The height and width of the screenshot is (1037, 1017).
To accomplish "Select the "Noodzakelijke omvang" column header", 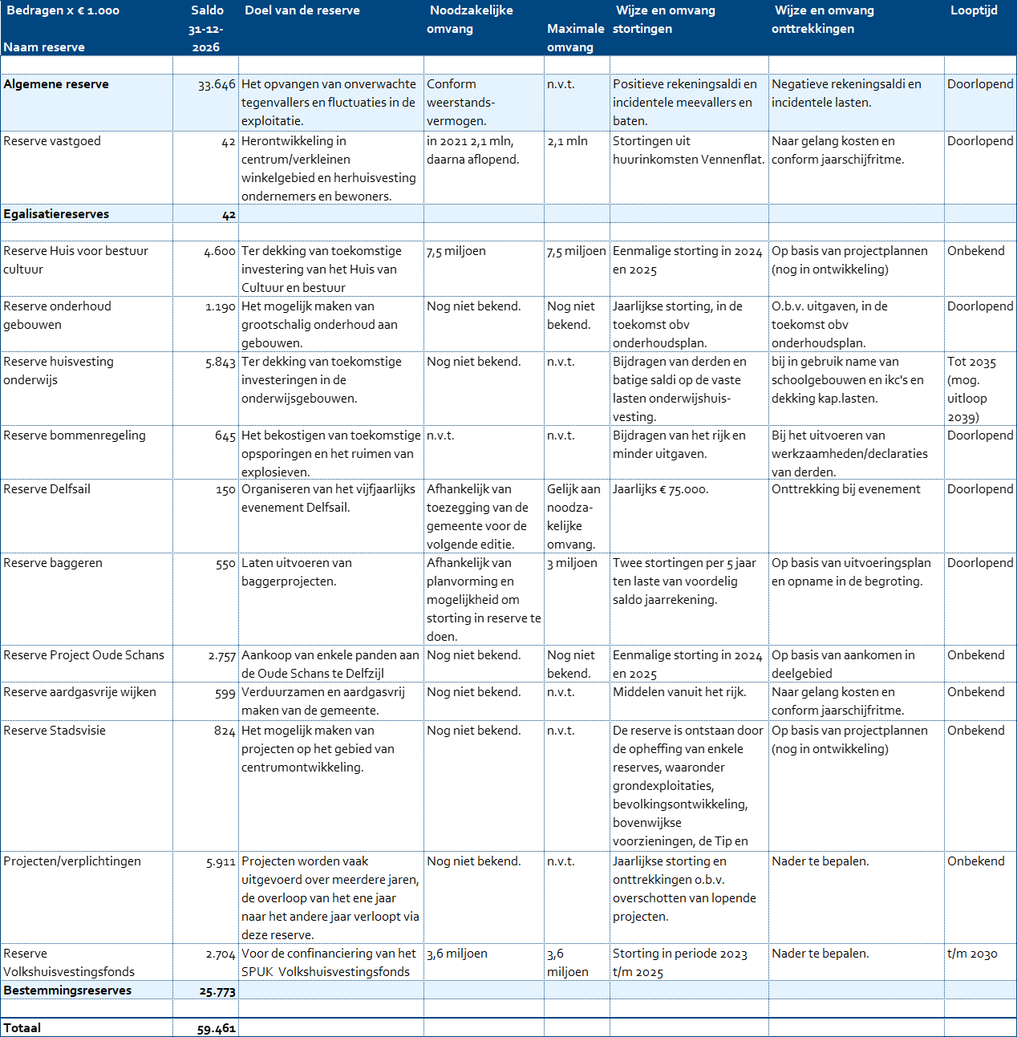I will pos(471,19).
